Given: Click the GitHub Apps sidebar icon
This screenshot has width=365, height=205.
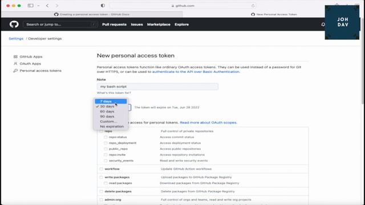Looking at the screenshot, I should (x=15, y=56).
